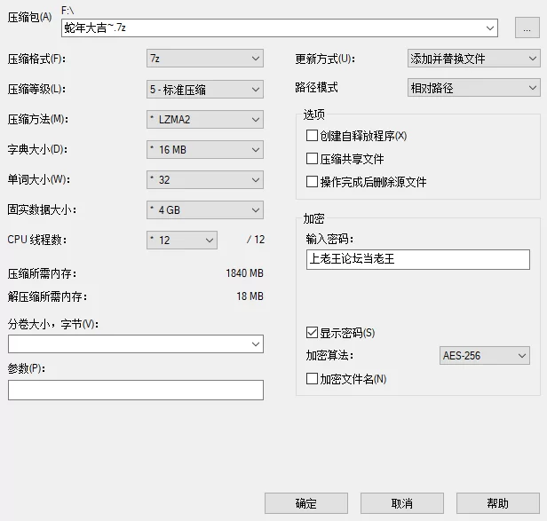The width and height of the screenshot is (547, 521).
Task: Expand the 压缩等级 dropdown 5 - 标准压缩
Action: [205, 90]
